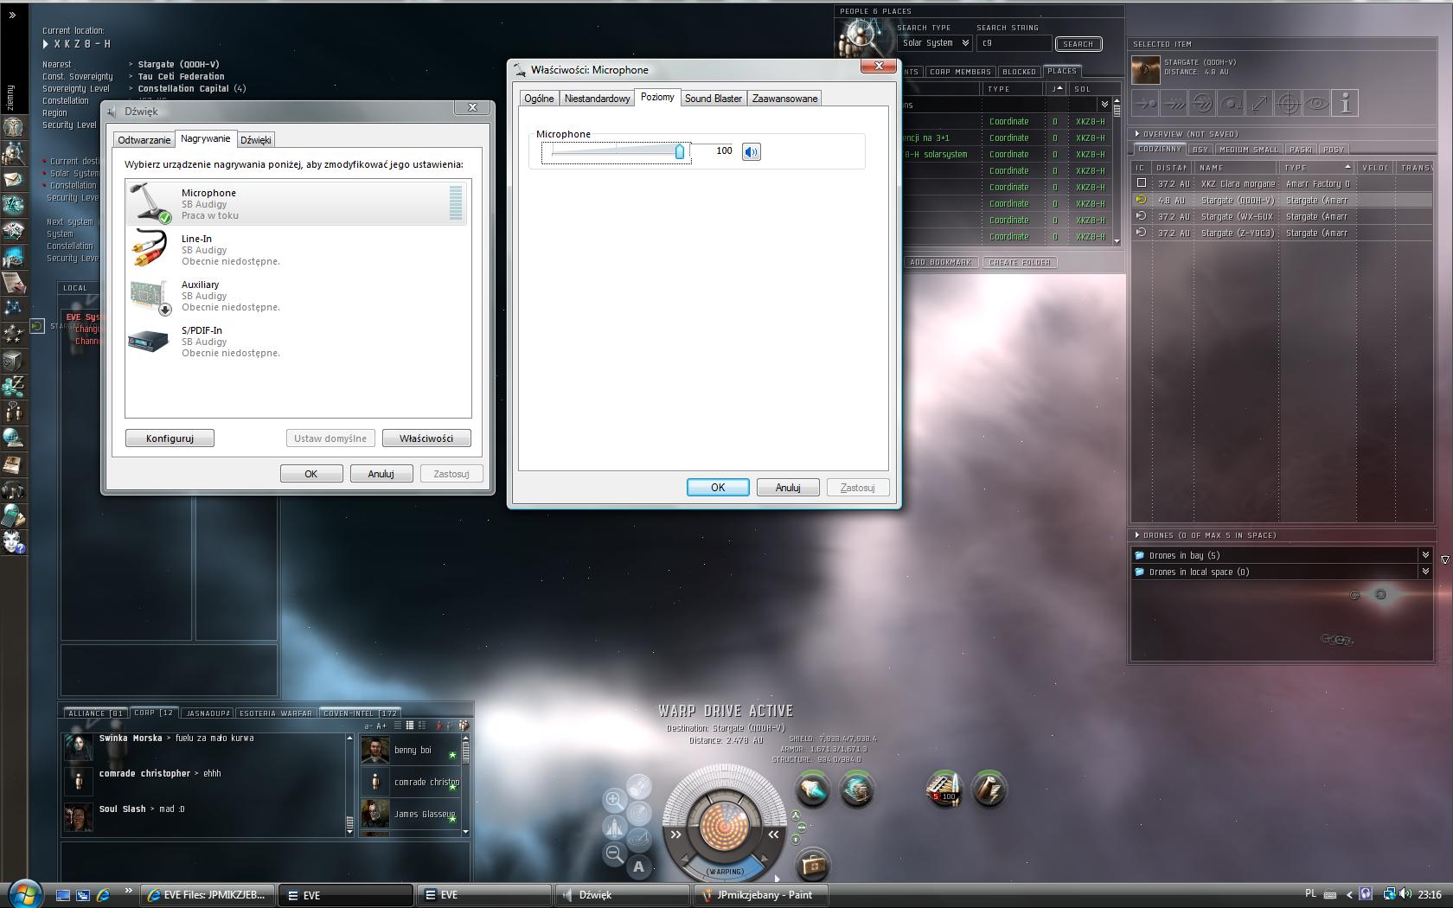This screenshot has width=1453, height=908.
Task: Expand the Neocom with the double-arrow button
Action: pyautogui.click(x=12, y=15)
